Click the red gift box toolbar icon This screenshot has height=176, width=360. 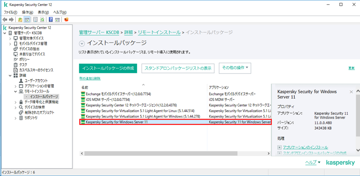click(67, 19)
